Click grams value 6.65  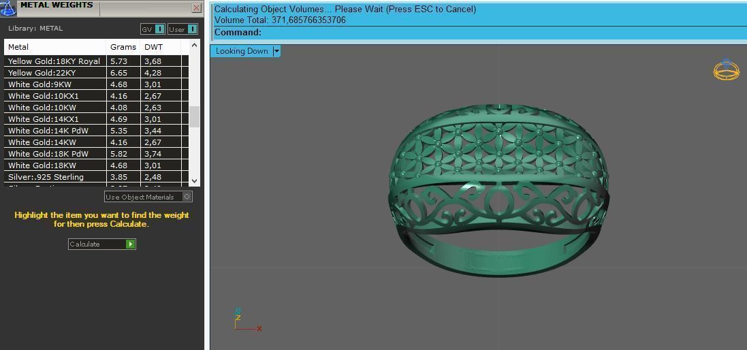coord(118,73)
